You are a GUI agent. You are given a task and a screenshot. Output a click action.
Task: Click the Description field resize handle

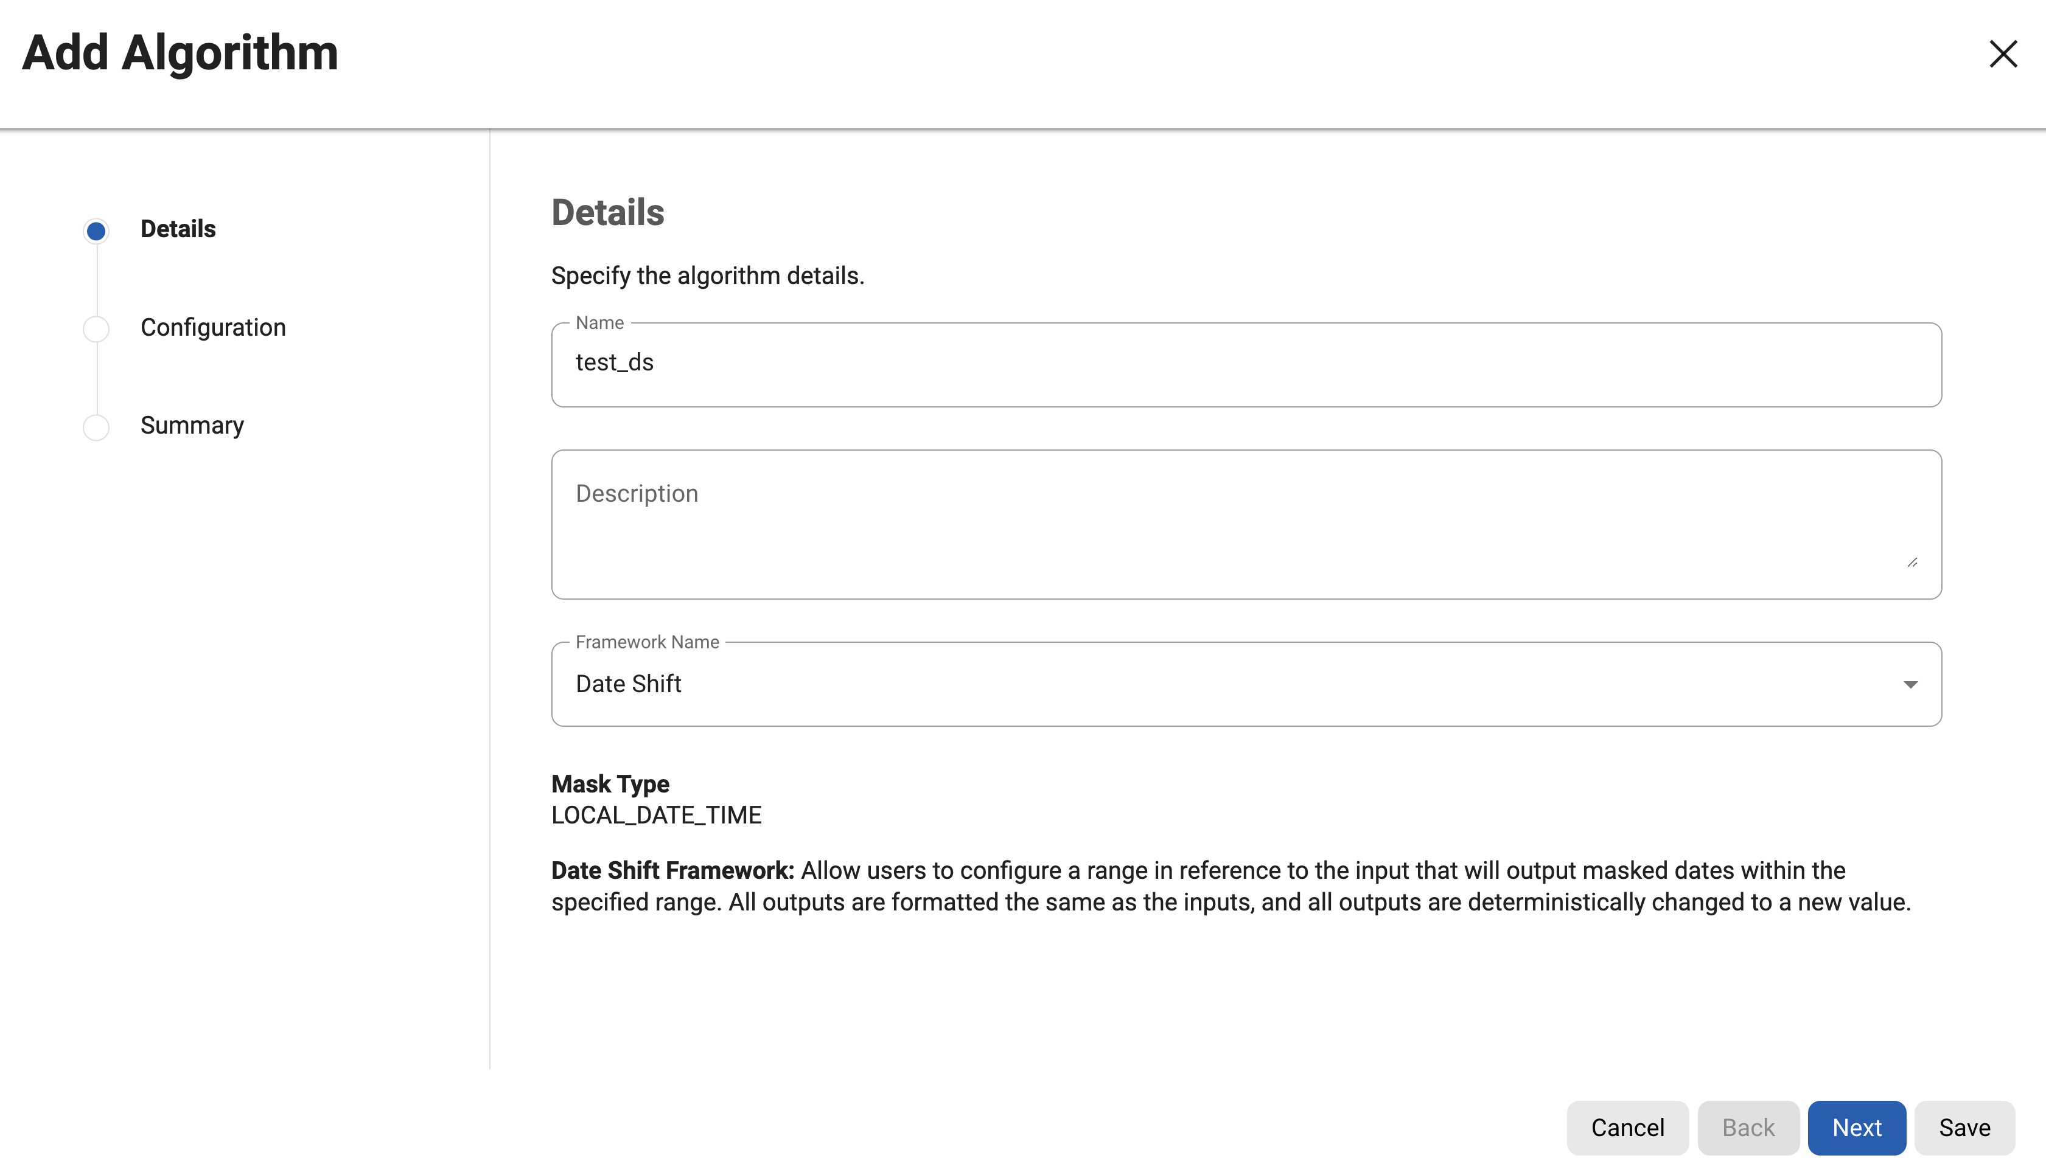1912,563
